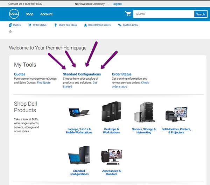Open the Order Status heading in My Tools
The width and height of the screenshot is (210, 185).
pos(121,74)
